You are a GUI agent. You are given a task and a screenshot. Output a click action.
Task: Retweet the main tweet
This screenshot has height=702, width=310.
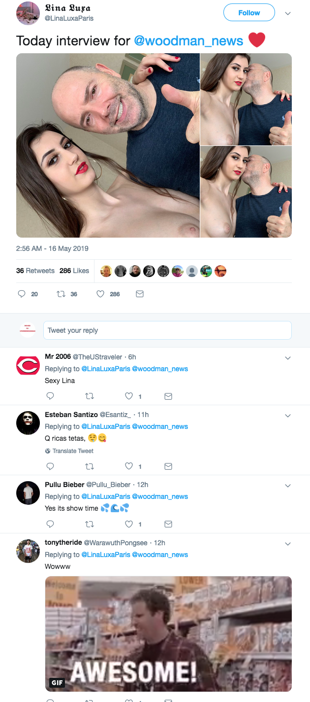(61, 294)
